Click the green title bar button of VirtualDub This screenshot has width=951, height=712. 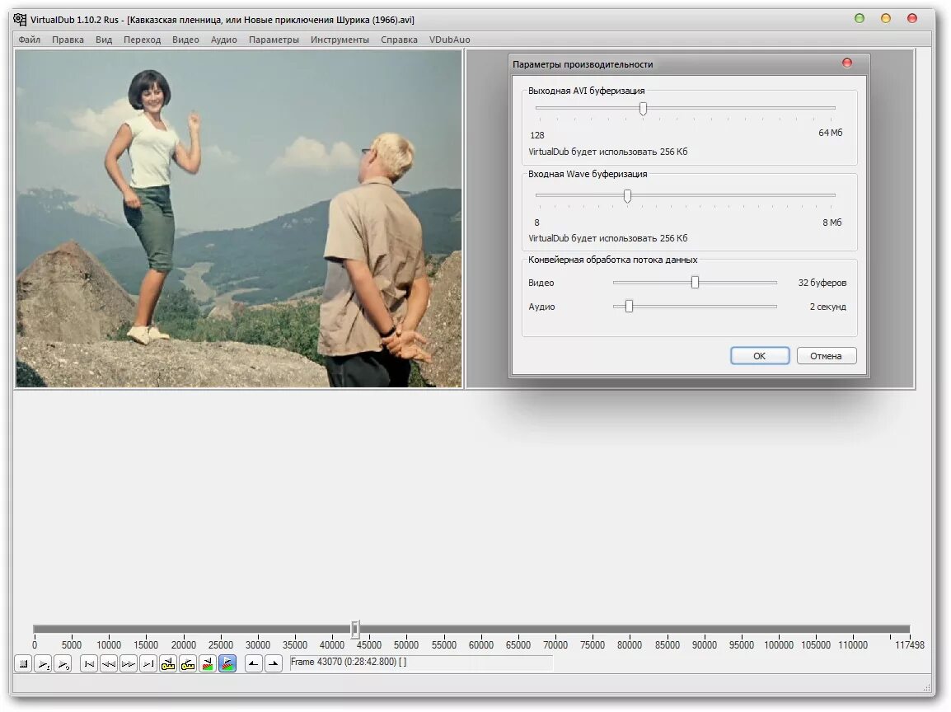coord(860,18)
